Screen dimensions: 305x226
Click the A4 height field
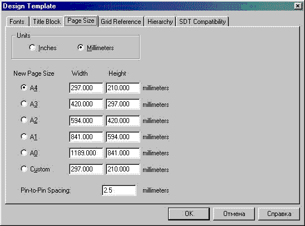click(123, 88)
